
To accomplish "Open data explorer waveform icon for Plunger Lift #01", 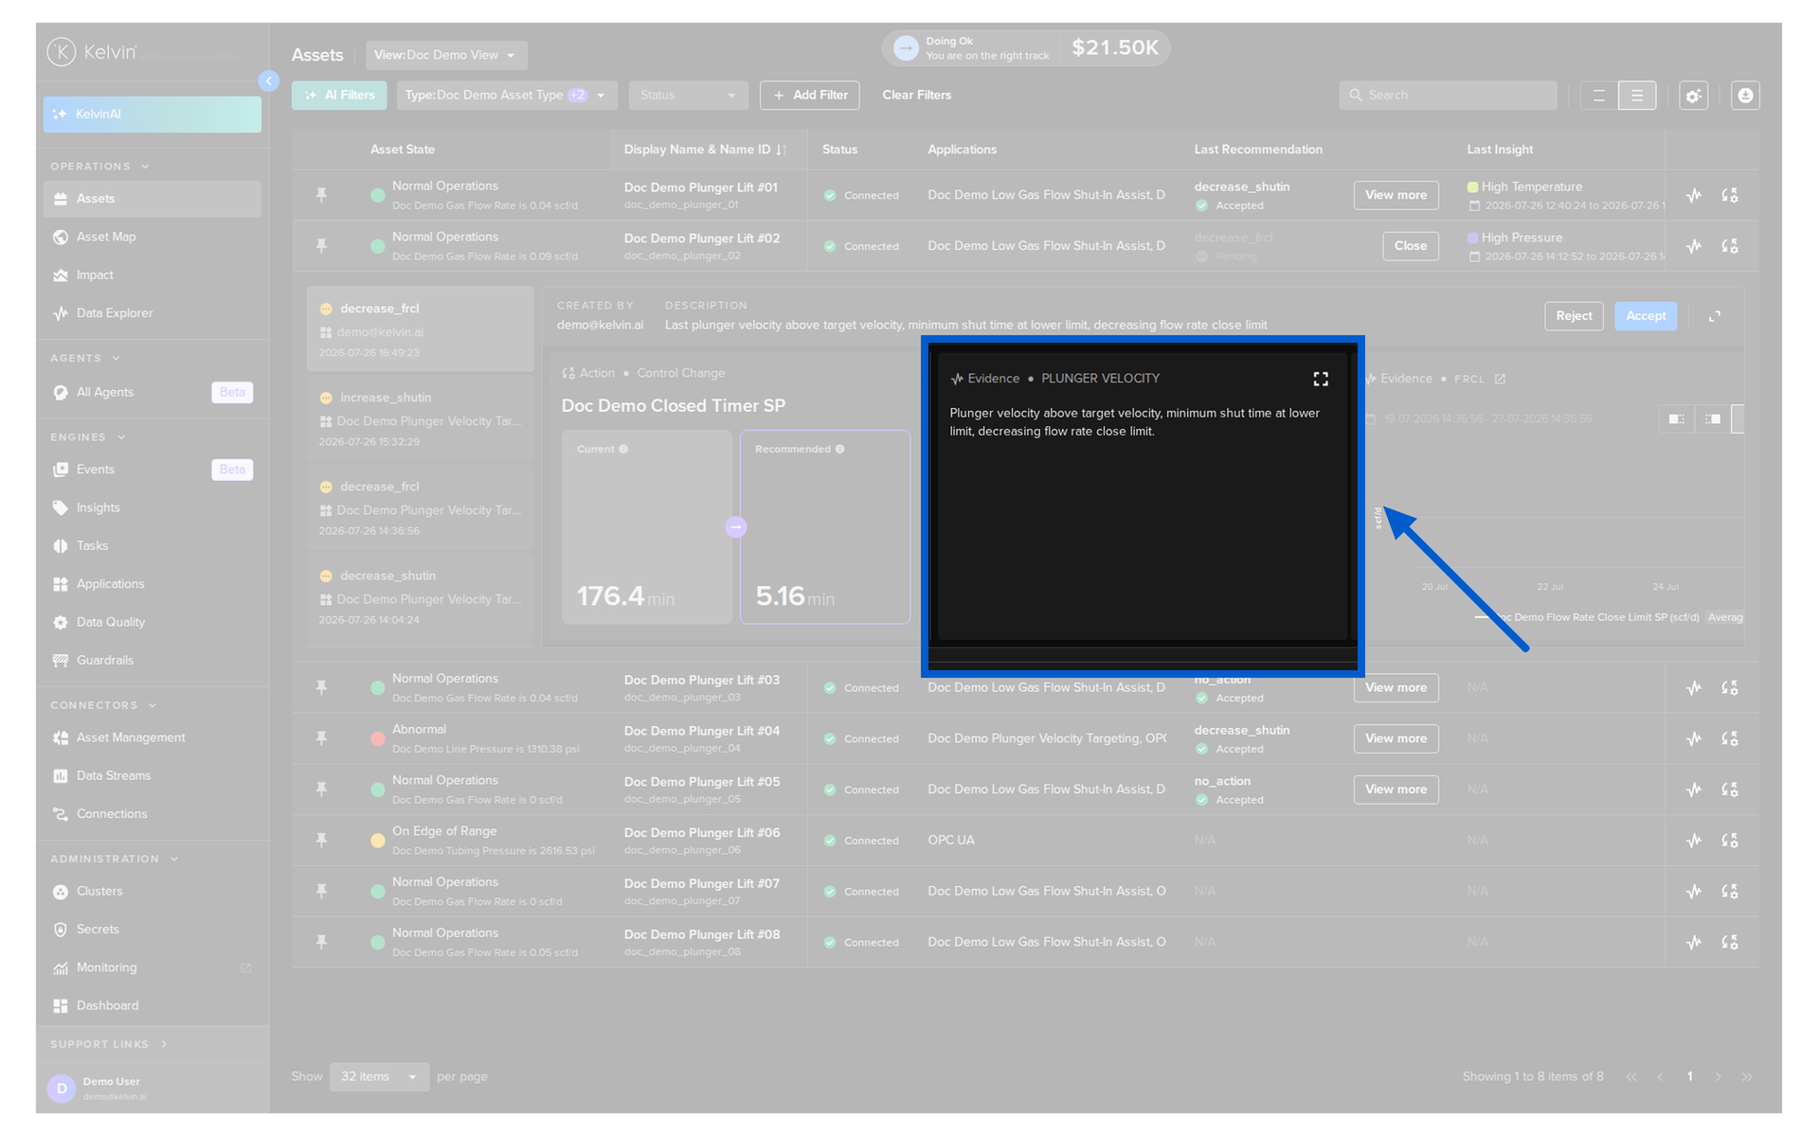I will click(1694, 196).
